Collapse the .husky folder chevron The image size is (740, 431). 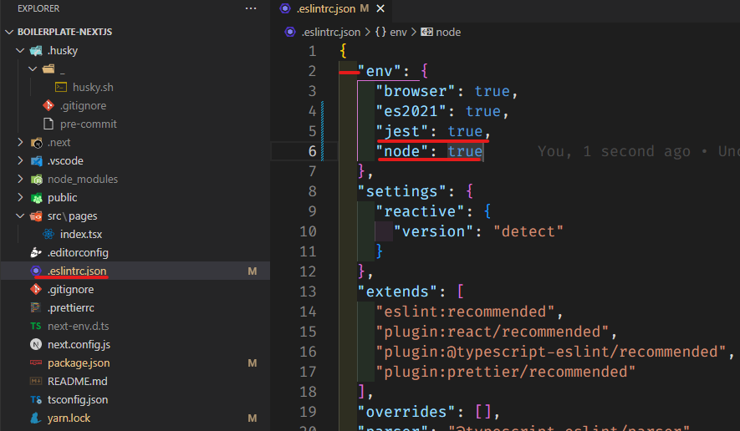pos(21,51)
